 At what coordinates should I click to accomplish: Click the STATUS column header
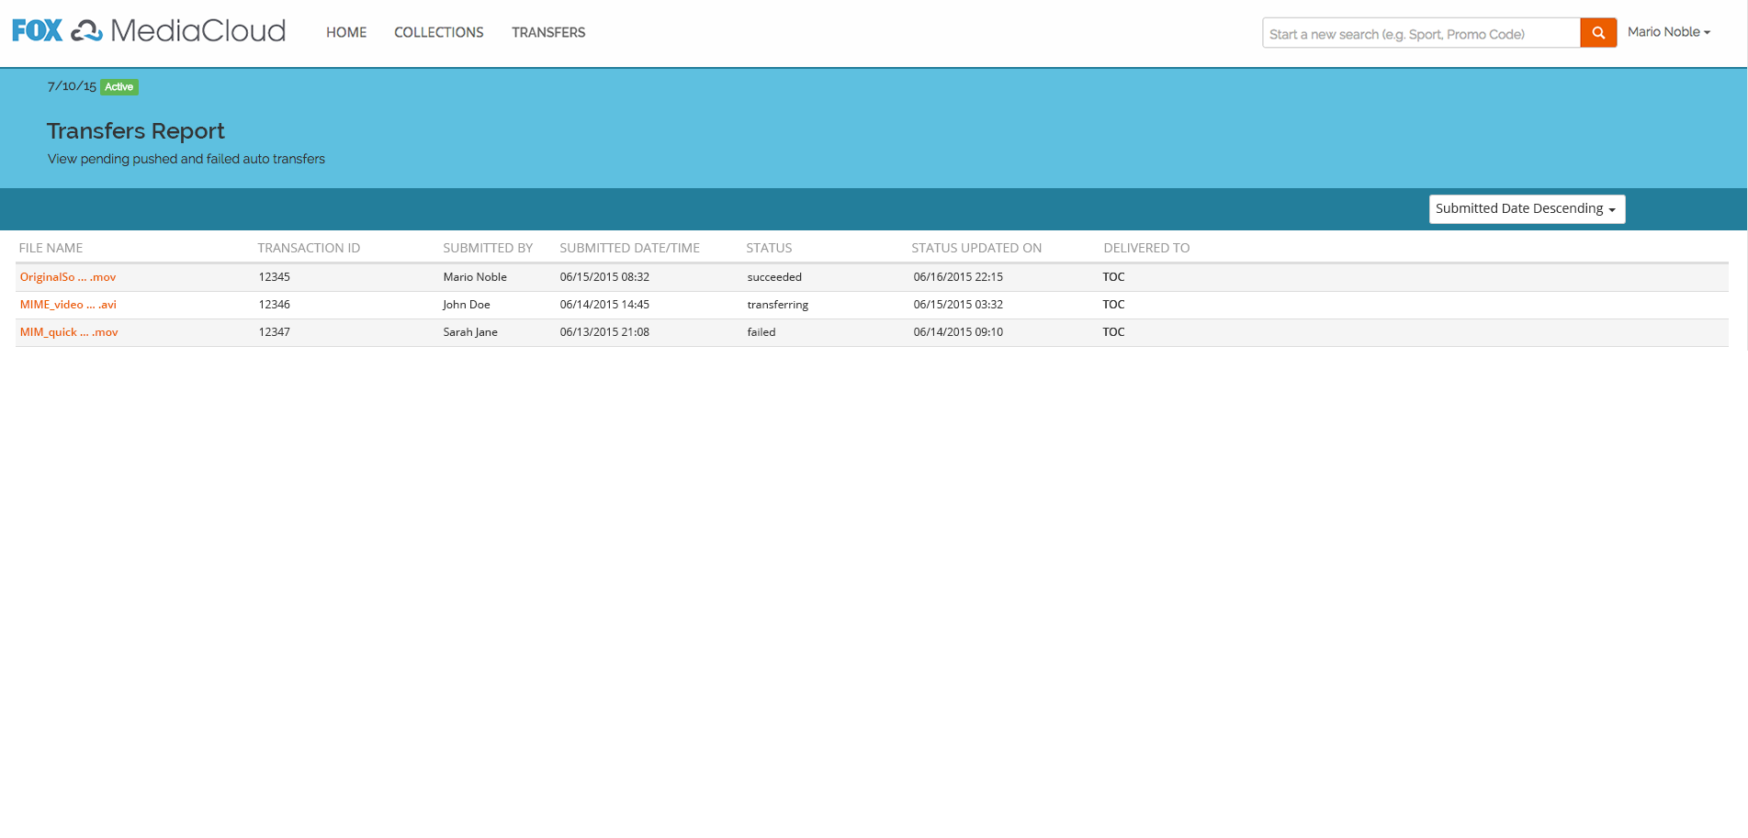(769, 248)
